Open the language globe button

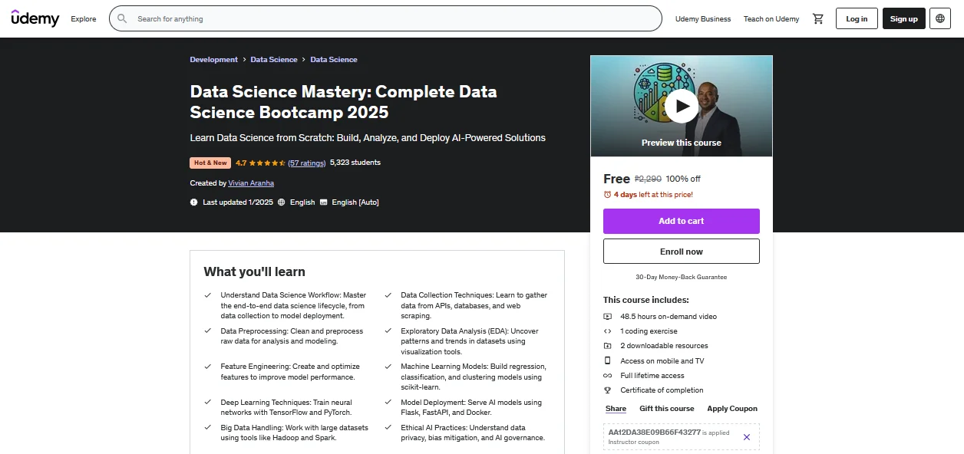pyautogui.click(x=940, y=18)
